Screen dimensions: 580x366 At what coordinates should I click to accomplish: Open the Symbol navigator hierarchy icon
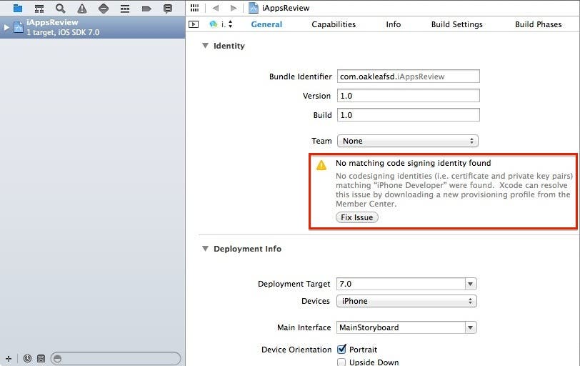[39, 8]
